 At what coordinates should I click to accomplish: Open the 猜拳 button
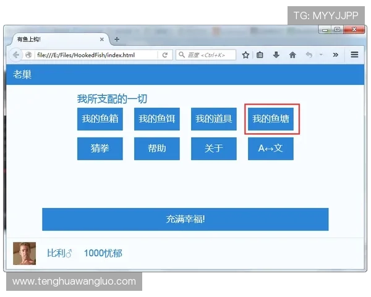[100, 148]
